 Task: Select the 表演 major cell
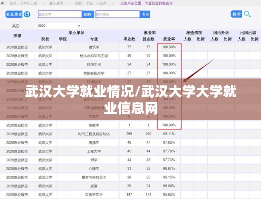94,186
